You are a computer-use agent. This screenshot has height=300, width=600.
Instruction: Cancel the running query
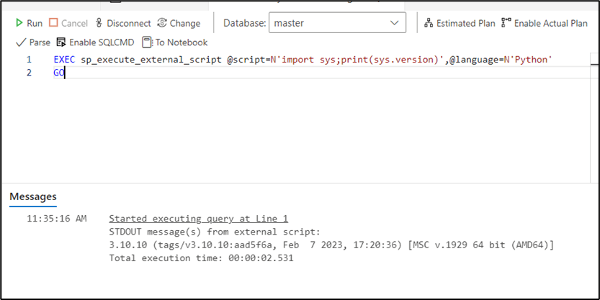[68, 23]
